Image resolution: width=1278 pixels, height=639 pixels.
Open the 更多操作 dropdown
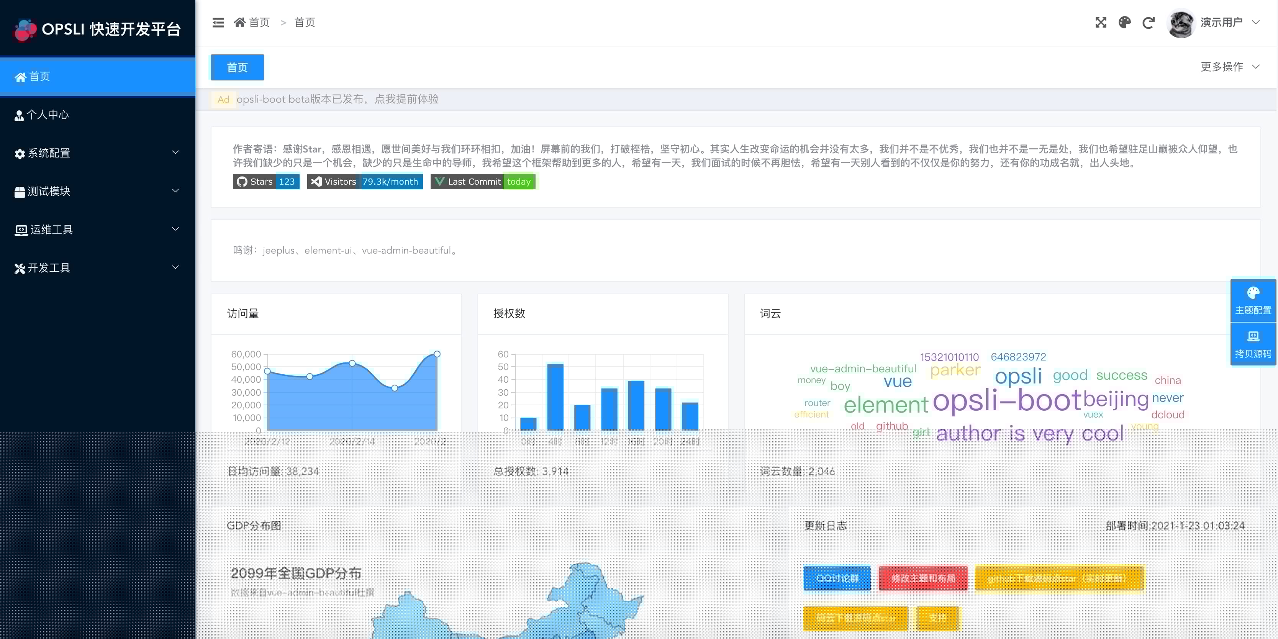tap(1229, 67)
